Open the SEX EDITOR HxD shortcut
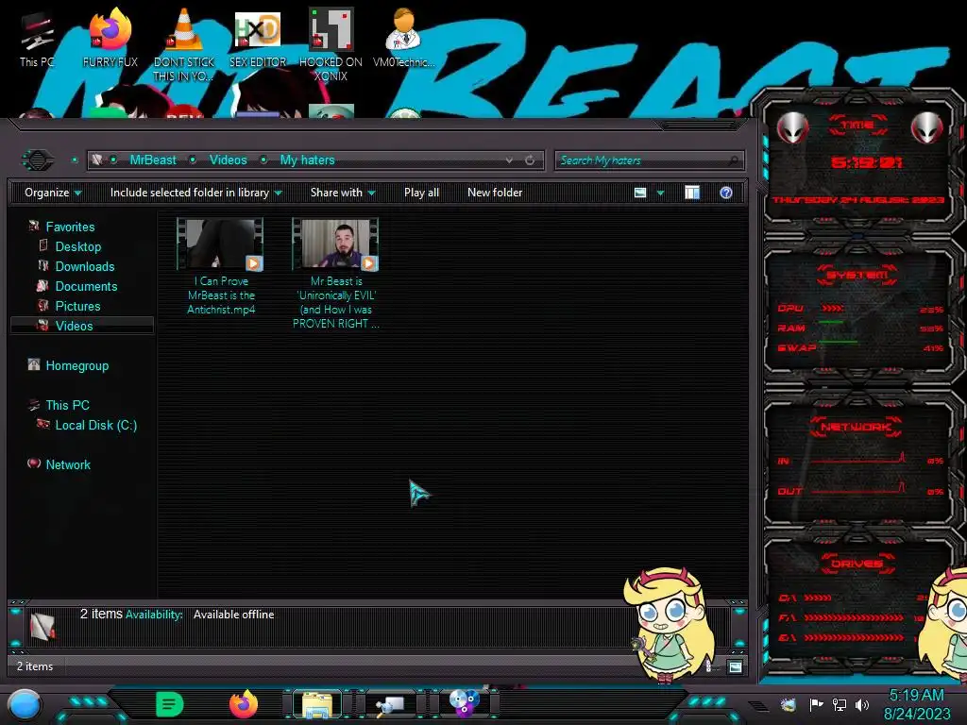 click(258, 38)
